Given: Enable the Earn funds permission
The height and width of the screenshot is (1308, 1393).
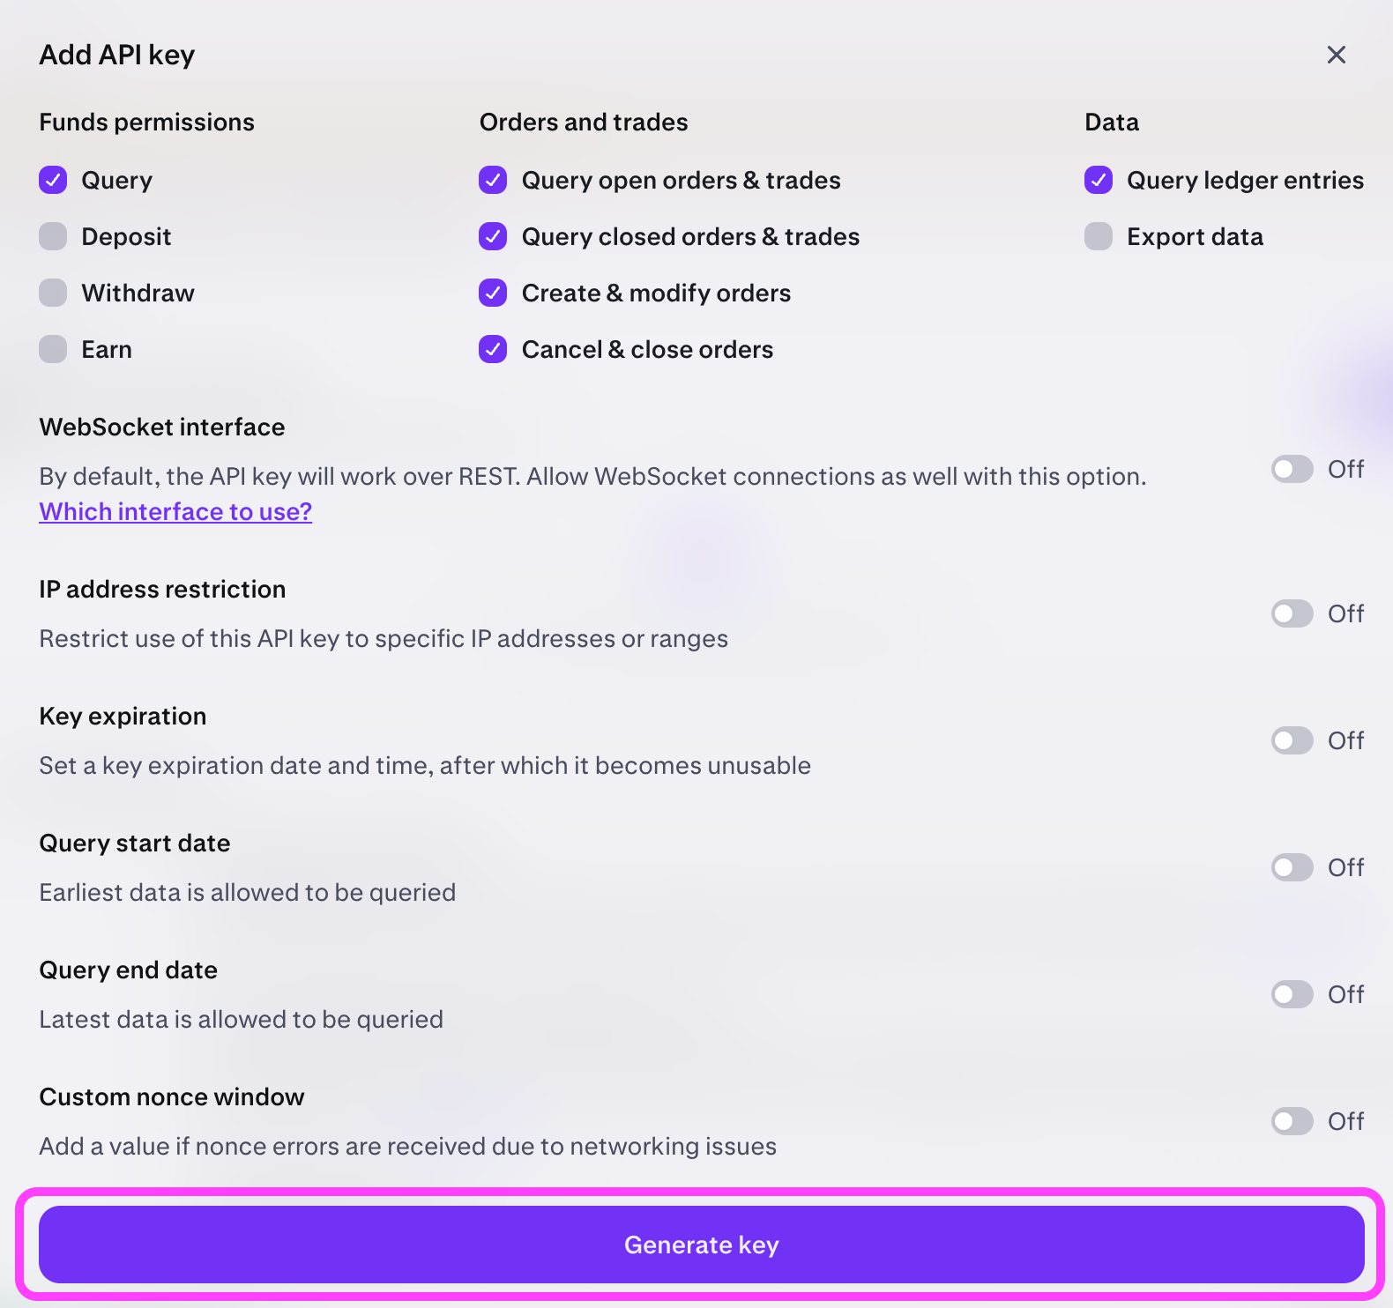Looking at the screenshot, I should tap(53, 349).
